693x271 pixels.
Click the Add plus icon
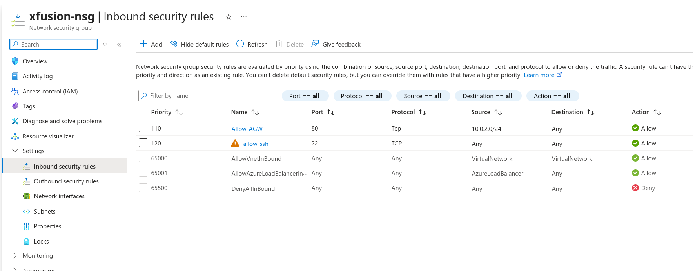[x=144, y=44]
